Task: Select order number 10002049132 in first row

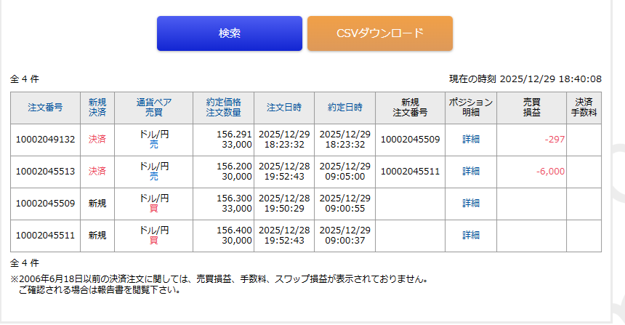Action: [x=45, y=140]
